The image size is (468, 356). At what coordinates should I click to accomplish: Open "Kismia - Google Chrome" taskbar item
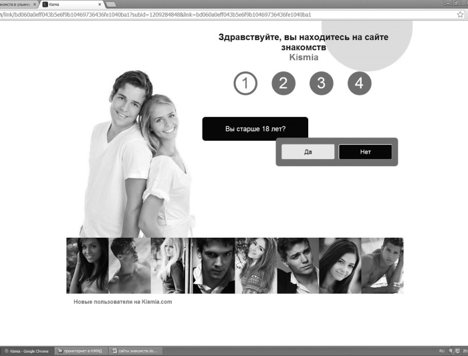pyautogui.click(x=27, y=351)
